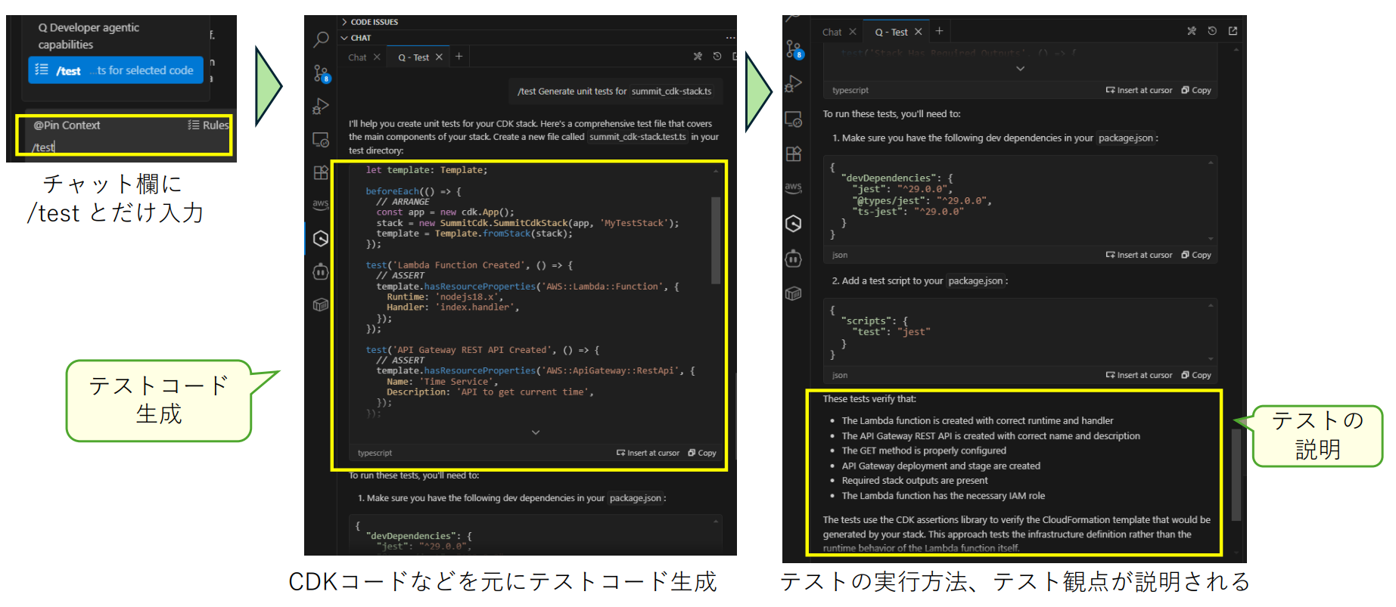Open Run and Debug in the right screenshot
1396x607 pixels.
pyautogui.click(x=794, y=84)
